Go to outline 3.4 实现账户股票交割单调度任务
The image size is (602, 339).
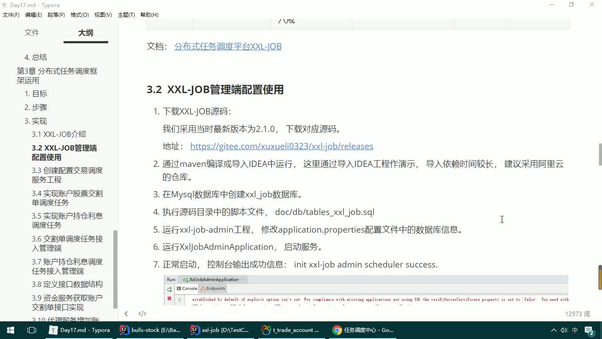click(67, 198)
